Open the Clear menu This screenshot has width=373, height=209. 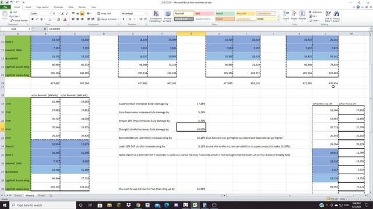314,21
